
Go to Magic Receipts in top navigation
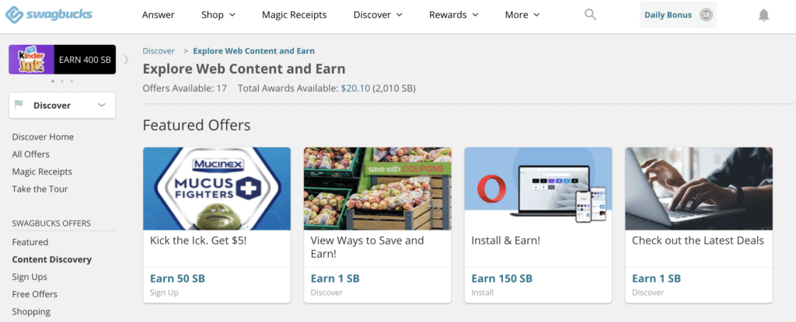(x=294, y=15)
